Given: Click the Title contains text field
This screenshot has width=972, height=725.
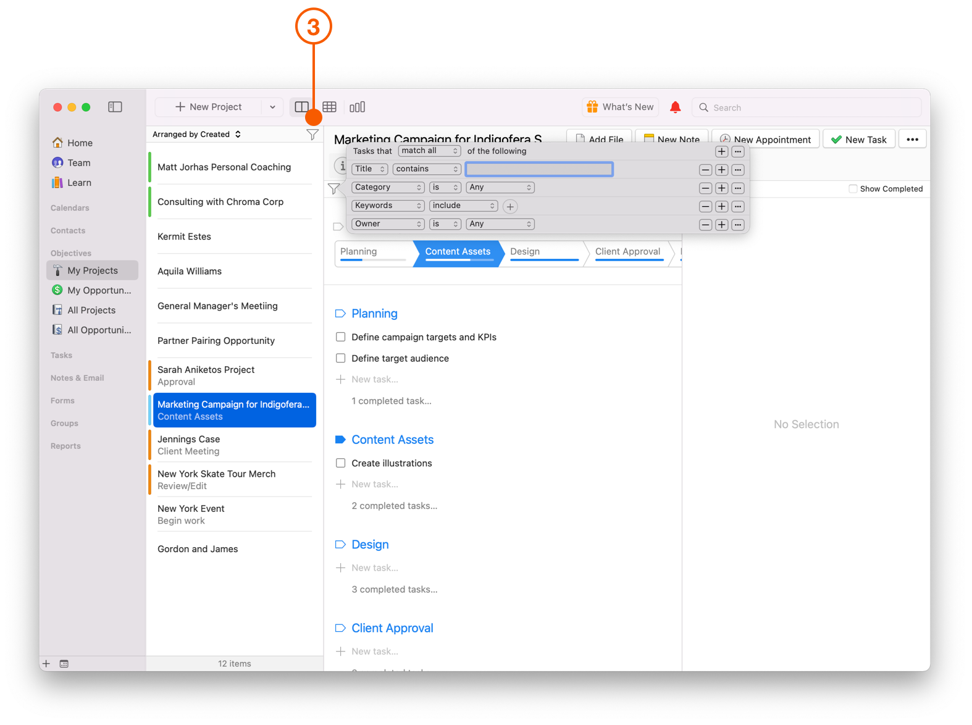Looking at the screenshot, I should point(539,169).
